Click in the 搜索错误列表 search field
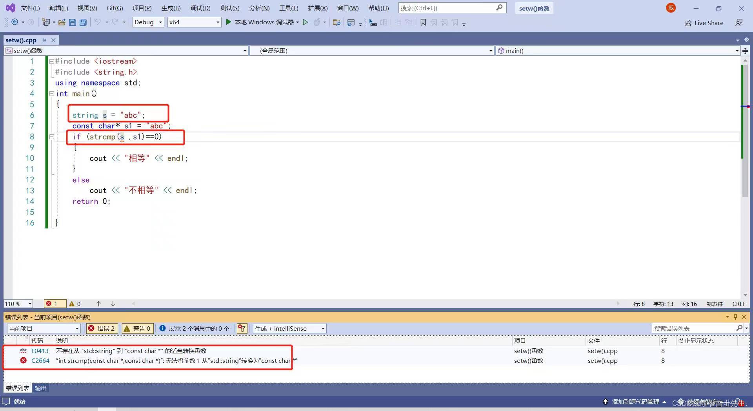 pos(694,328)
